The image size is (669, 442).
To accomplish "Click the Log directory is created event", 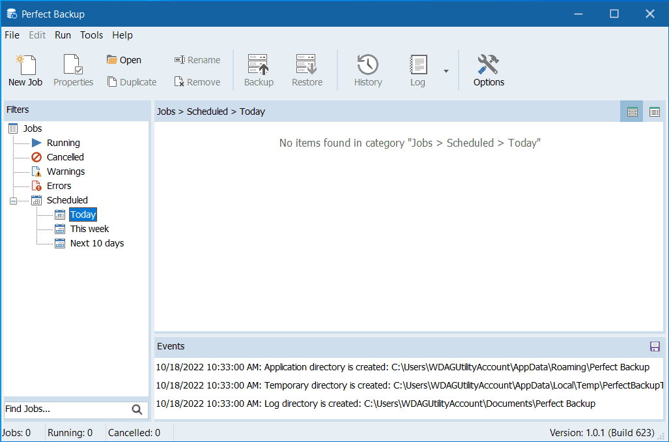I will (375, 404).
